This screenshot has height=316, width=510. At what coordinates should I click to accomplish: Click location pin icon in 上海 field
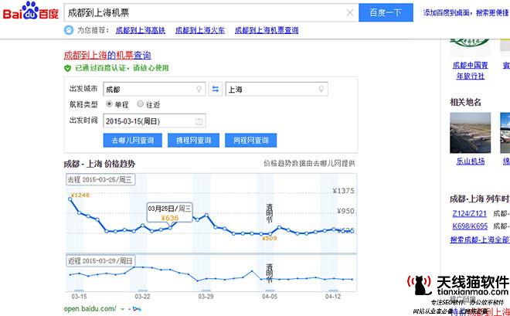click(x=321, y=89)
